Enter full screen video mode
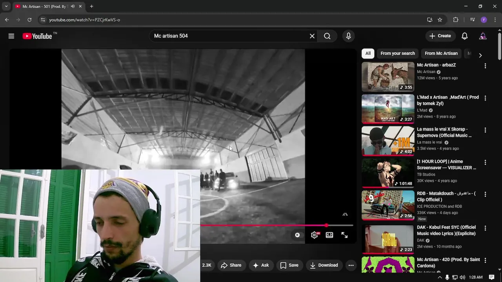 point(344,235)
